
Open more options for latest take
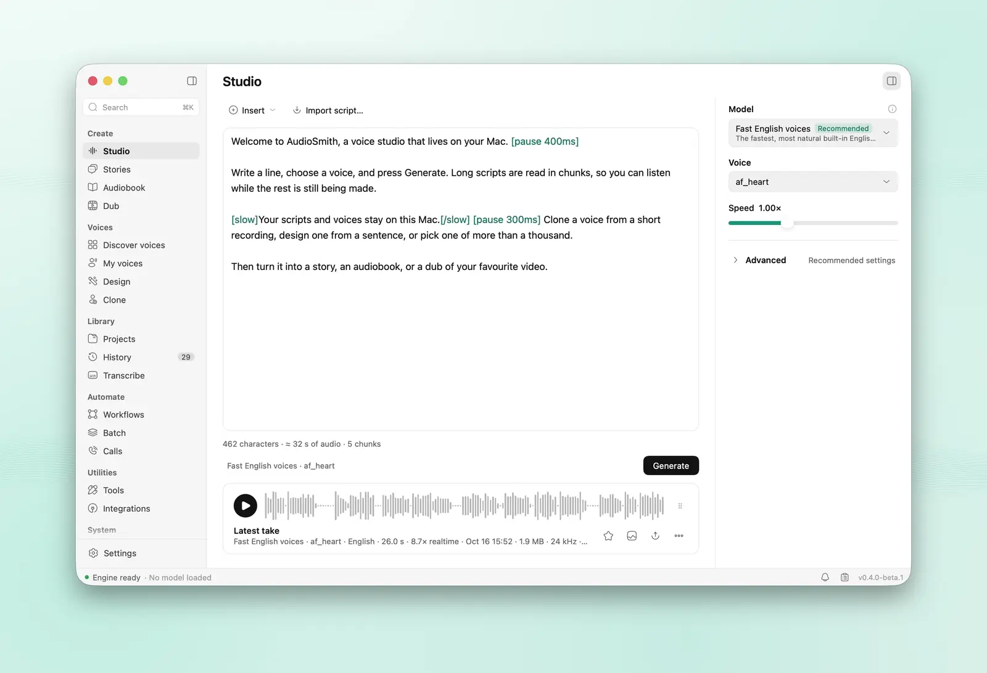coord(679,536)
